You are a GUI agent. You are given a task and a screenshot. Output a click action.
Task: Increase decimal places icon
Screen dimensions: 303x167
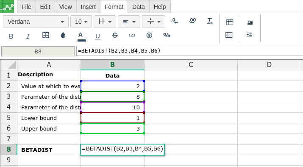tap(192, 21)
